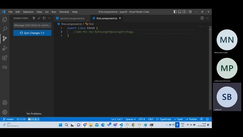Open Microsoft Edge from taskbar

coord(103,125)
